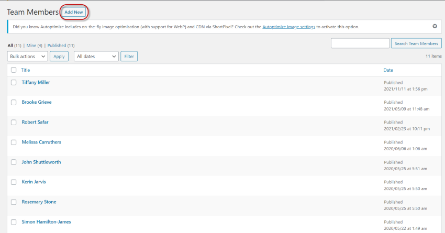Click the Filter button
Image resolution: width=445 pixels, height=233 pixels.
(x=129, y=56)
